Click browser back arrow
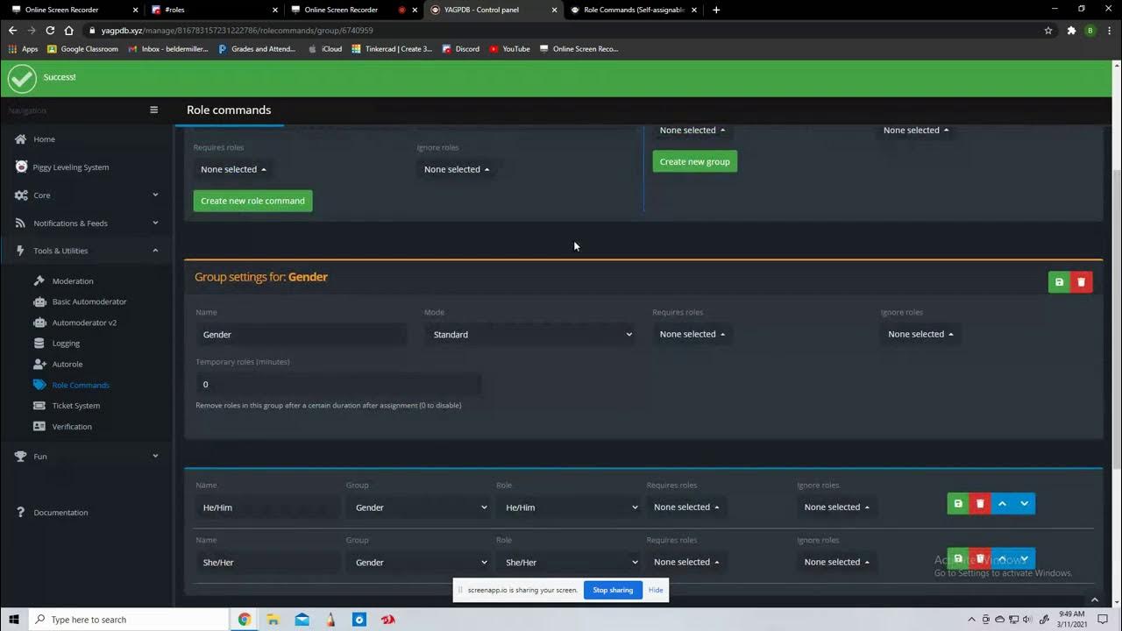Screen dimensions: 1122x631 pyautogui.click(x=12, y=30)
